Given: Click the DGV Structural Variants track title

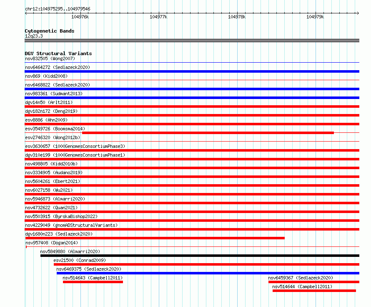Looking at the screenshot, I should click(58, 53).
